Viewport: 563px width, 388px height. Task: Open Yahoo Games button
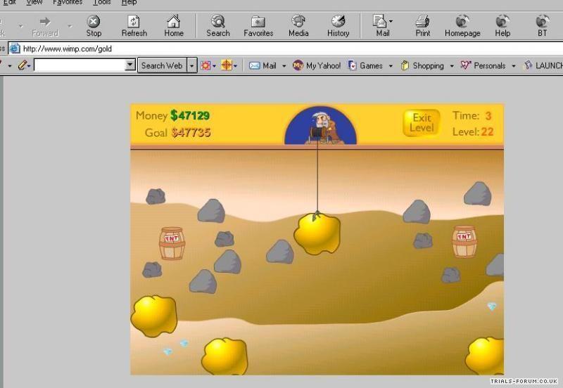click(x=365, y=65)
